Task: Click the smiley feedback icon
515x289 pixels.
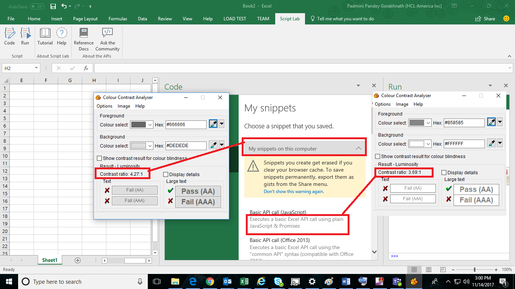Action: tap(506, 18)
